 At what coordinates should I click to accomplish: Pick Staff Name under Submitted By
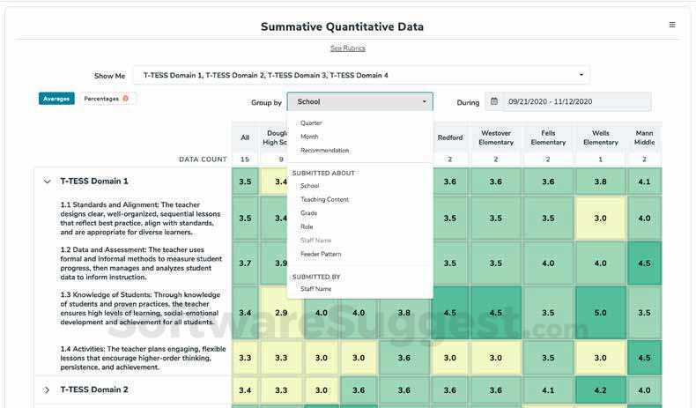(315, 289)
